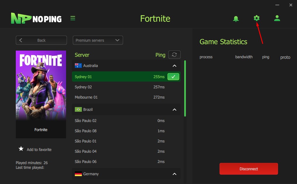Click the 0ms ping value
Image resolution: width=297 pixels, height=184 pixels.
pyautogui.click(x=161, y=121)
